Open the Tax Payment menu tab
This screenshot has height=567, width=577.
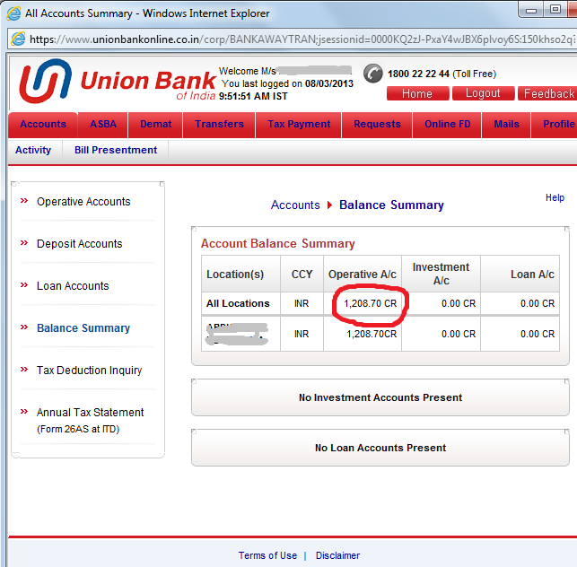coord(299,125)
